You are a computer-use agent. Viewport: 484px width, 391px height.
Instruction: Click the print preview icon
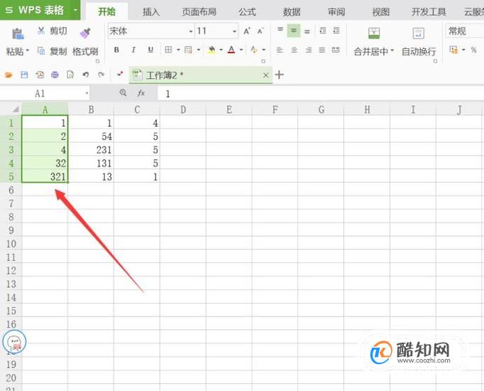(70, 75)
